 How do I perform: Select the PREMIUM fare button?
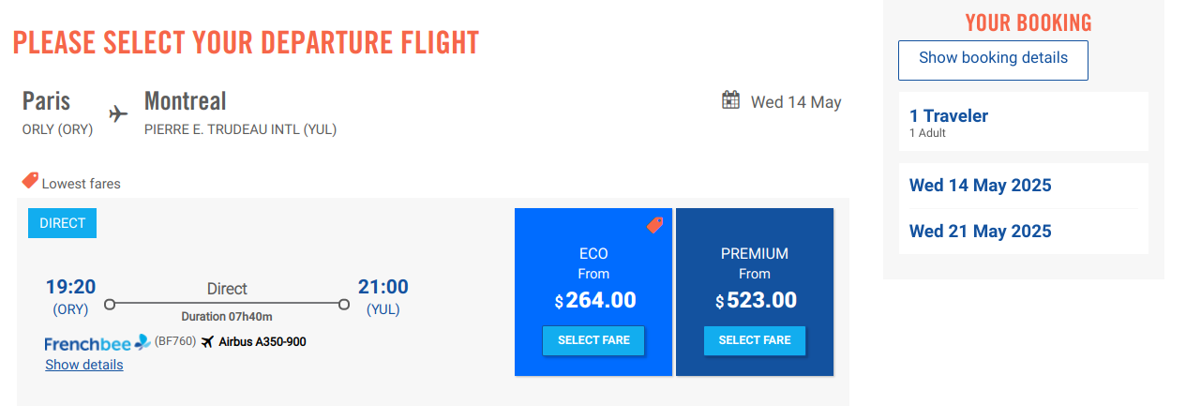(x=755, y=340)
